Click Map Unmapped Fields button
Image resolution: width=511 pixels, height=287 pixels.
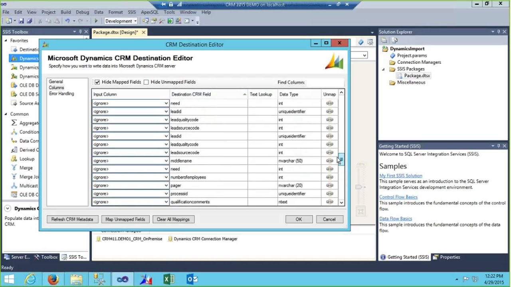125,219
